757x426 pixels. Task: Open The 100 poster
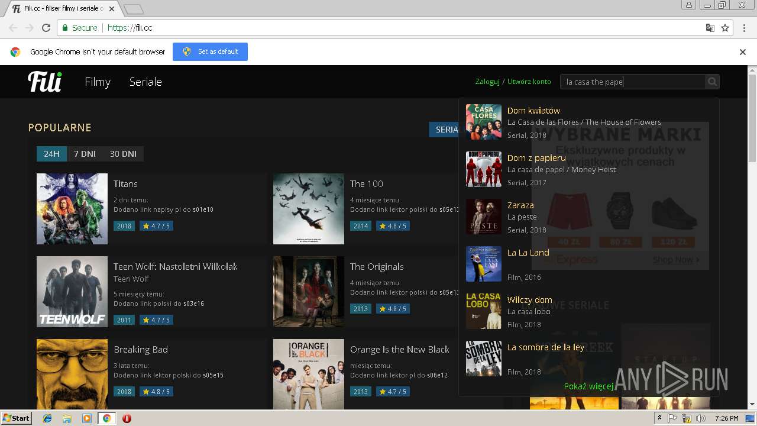[309, 209]
